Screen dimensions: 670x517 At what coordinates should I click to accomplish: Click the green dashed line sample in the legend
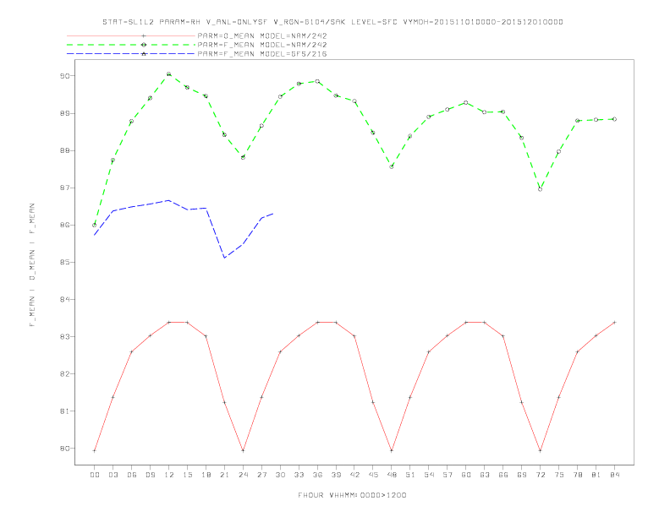pyautogui.click(x=131, y=45)
